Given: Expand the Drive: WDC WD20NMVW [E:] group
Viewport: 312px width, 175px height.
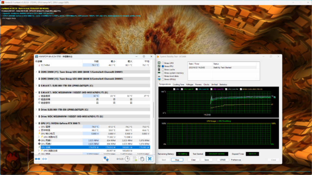Looking at the screenshot, I should [x=36, y=116].
